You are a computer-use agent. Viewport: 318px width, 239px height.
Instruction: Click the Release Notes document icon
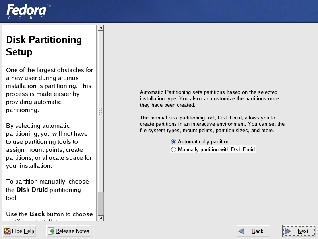pos(51,231)
